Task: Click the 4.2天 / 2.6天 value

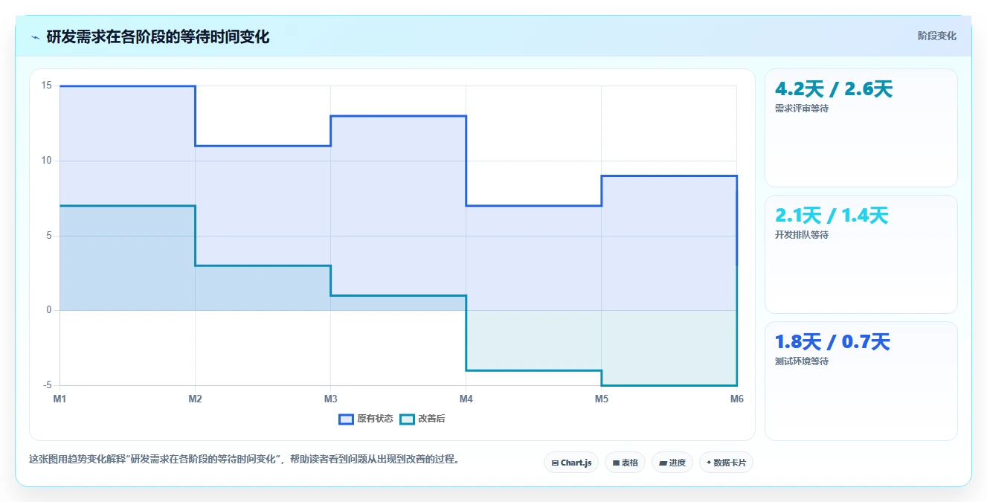Action: (833, 89)
